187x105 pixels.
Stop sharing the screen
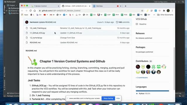pyautogui.click(x=108, y=99)
